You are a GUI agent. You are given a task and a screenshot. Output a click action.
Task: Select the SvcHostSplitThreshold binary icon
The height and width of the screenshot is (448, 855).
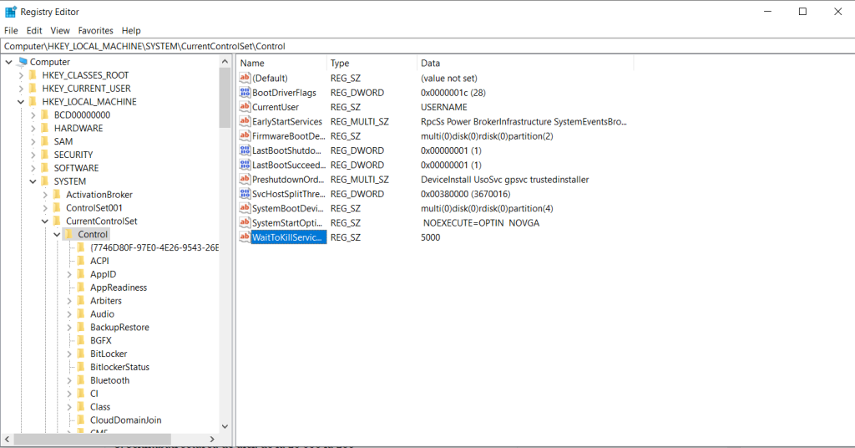click(245, 194)
